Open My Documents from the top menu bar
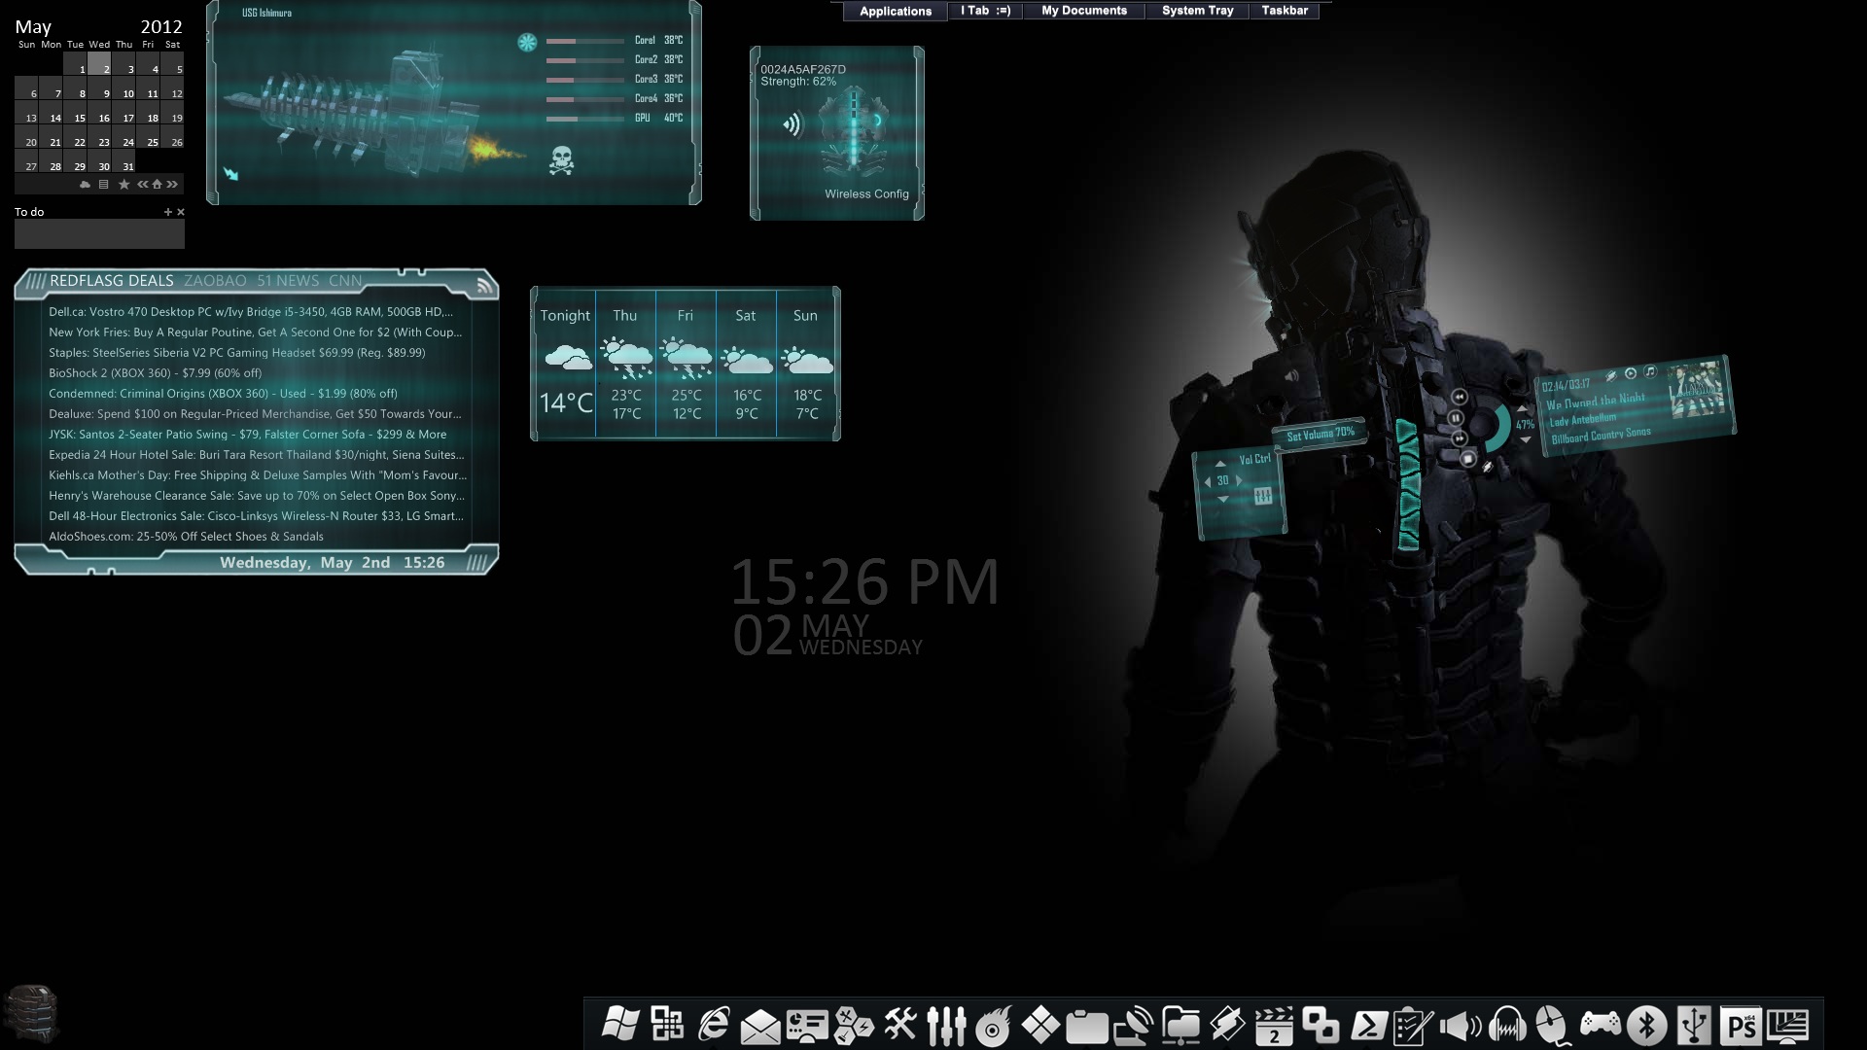Image resolution: width=1867 pixels, height=1050 pixels. (1084, 11)
